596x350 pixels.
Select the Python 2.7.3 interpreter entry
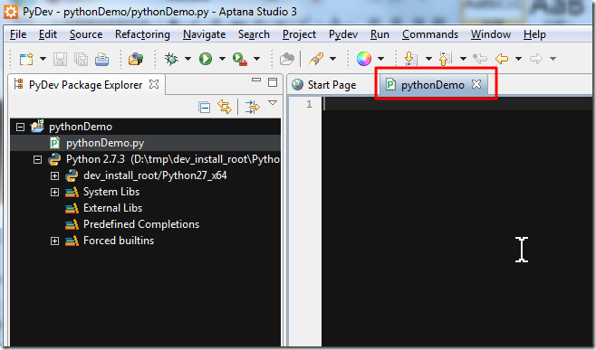pos(173,159)
